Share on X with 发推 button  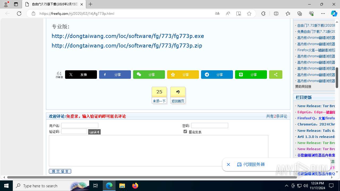coord(81,75)
